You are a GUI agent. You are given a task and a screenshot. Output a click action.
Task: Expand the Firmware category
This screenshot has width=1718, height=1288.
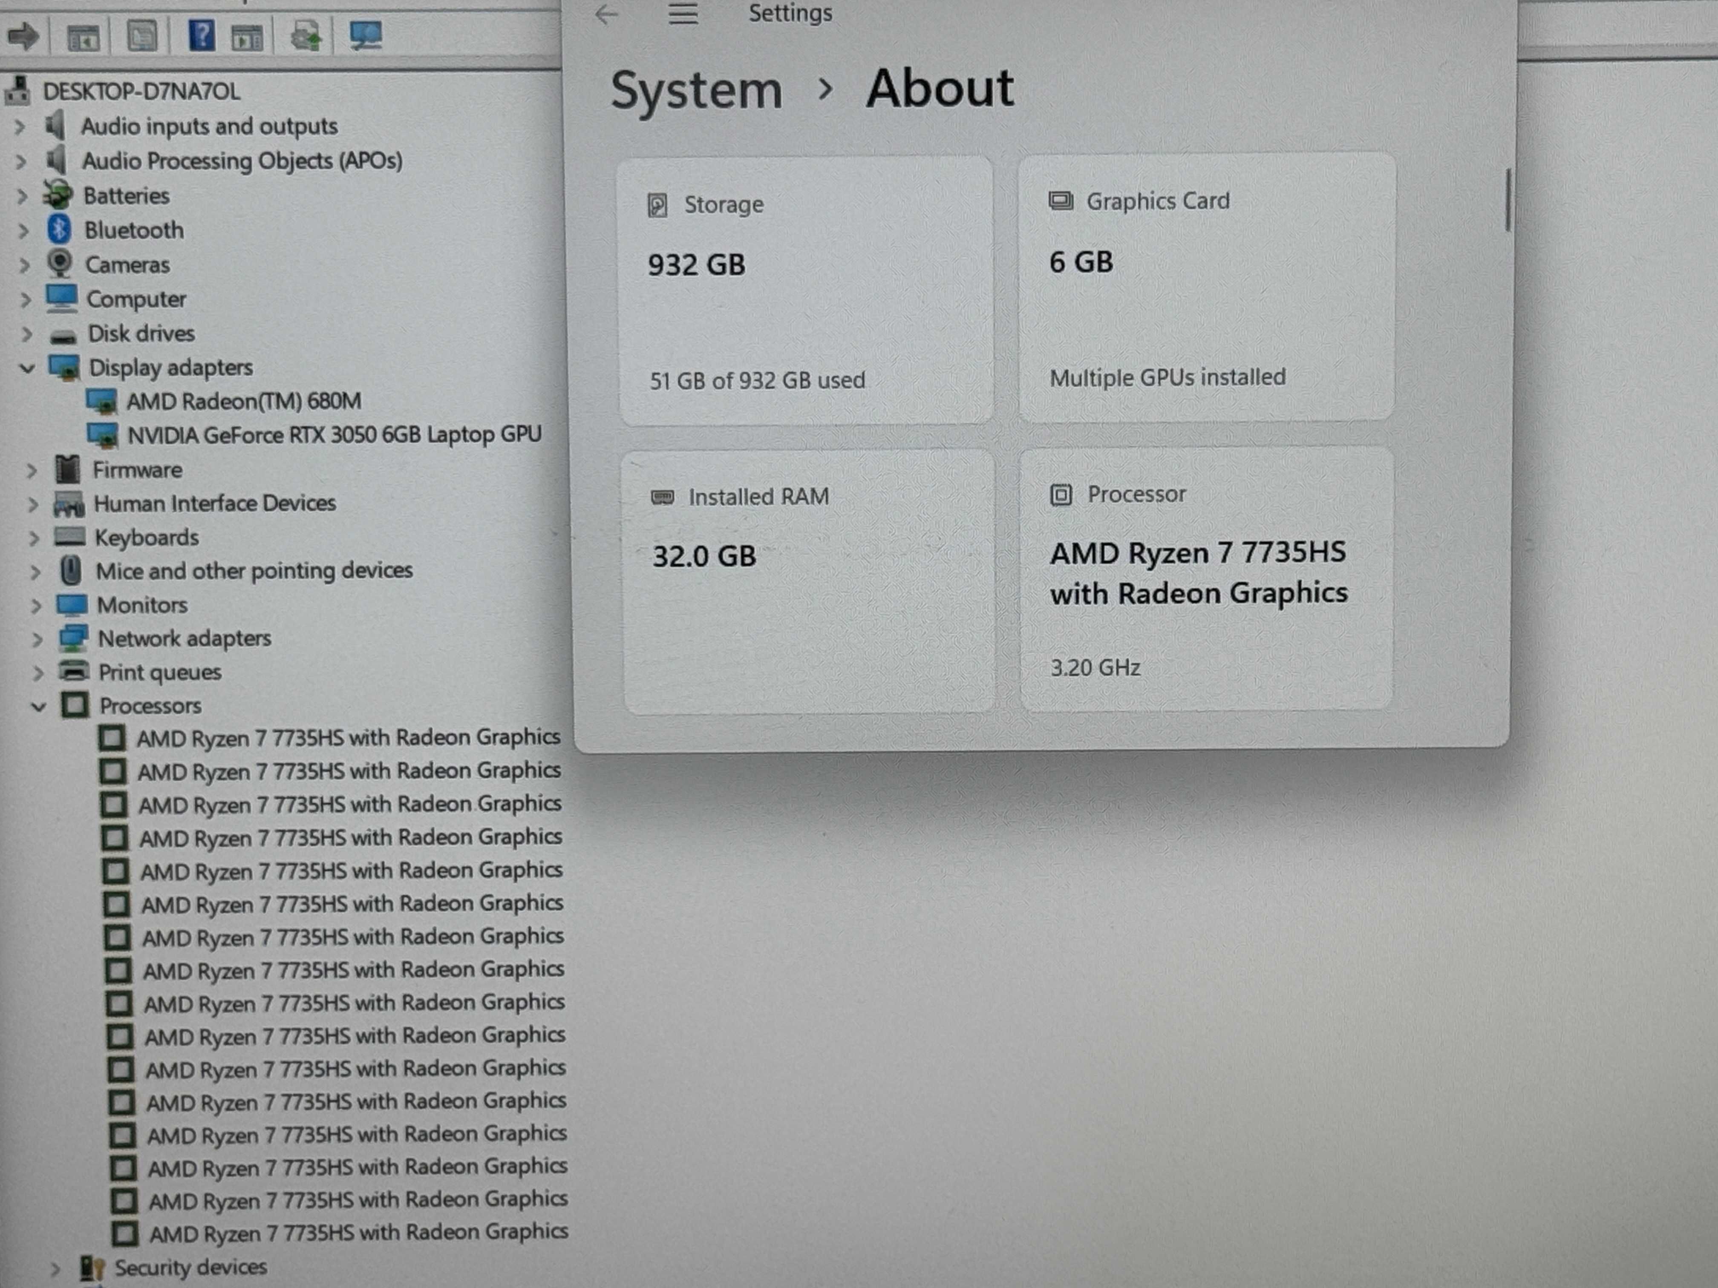(x=31, y=471)
